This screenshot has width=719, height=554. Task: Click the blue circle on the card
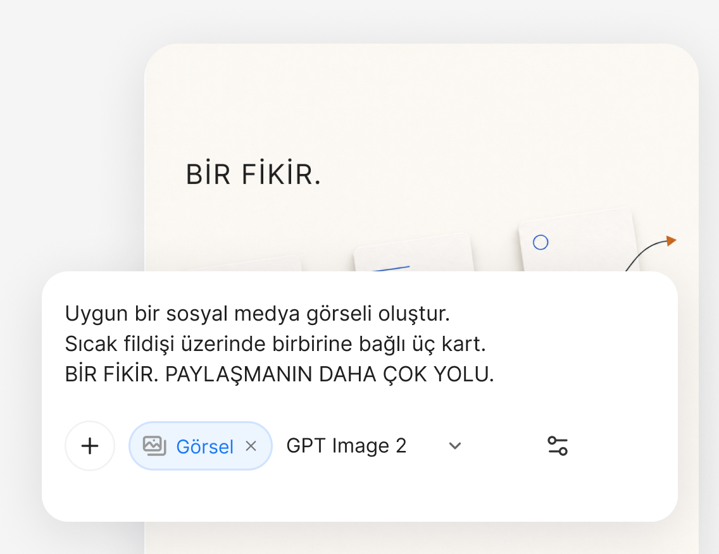(541, 242)
